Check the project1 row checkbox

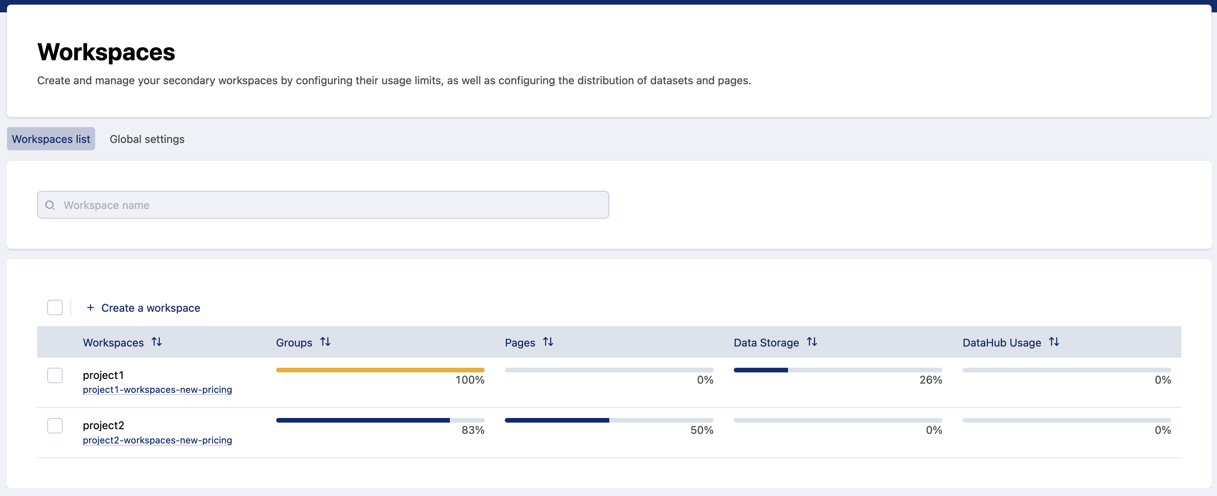tap(55, 375)
